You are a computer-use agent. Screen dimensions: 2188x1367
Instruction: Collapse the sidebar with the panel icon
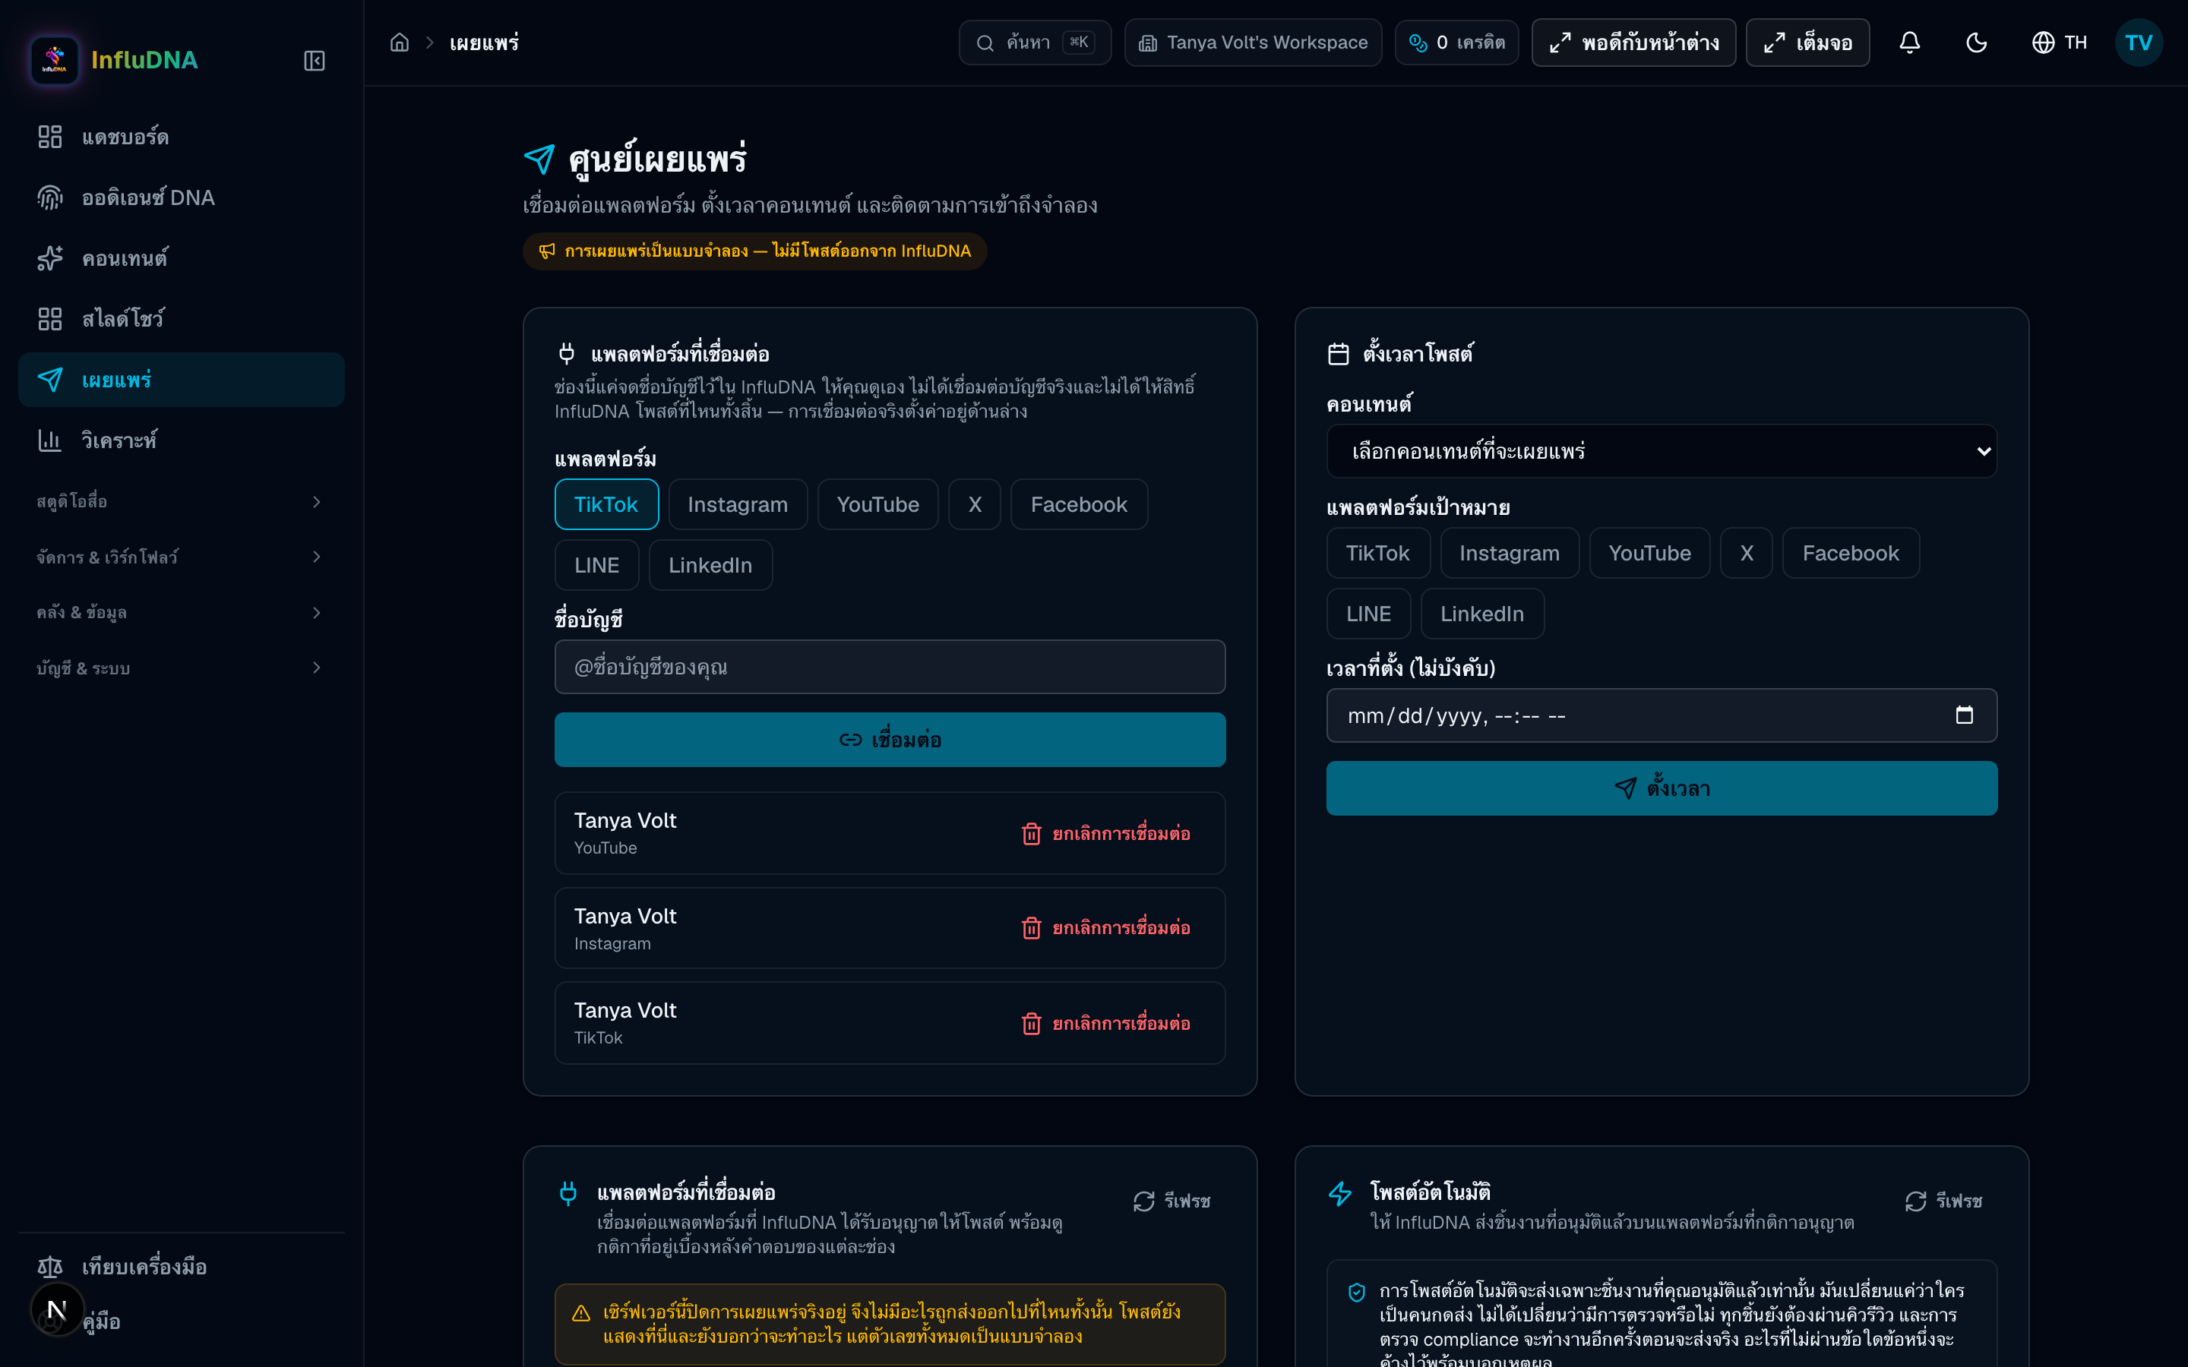(x=314, y=61)
